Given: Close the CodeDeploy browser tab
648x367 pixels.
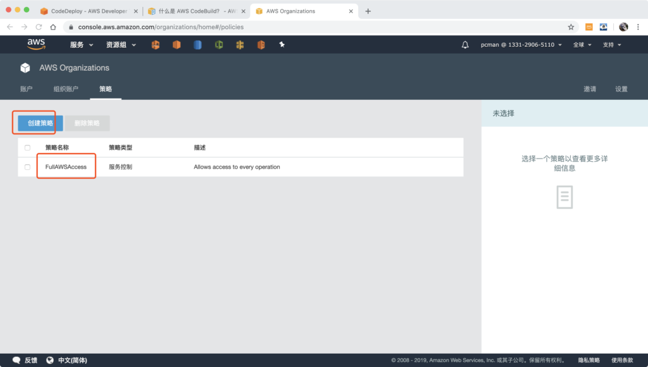Looking at the screenshot, I should (x=135, y=11).
